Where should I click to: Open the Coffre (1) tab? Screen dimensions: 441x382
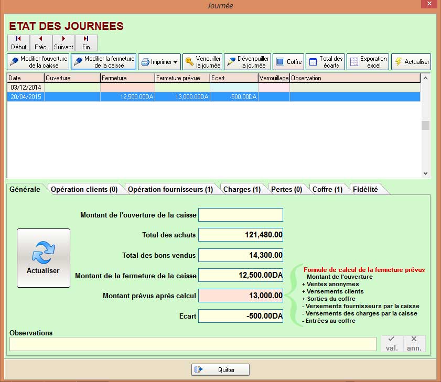click(x=327, y=190)
